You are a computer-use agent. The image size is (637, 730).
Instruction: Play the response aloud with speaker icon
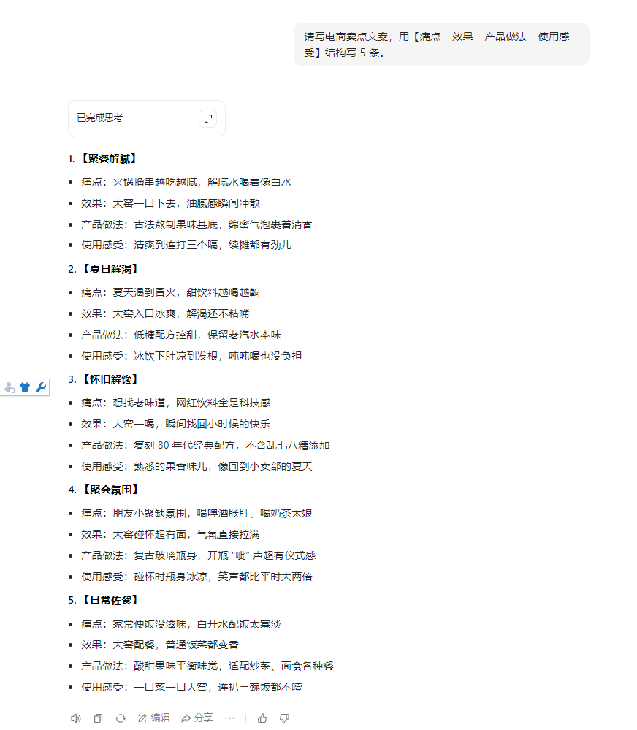point(75,718)
